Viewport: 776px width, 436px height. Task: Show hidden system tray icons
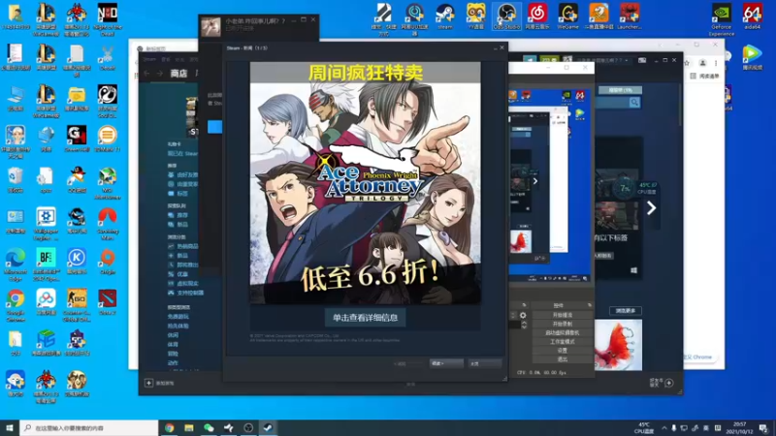(663, 428)
